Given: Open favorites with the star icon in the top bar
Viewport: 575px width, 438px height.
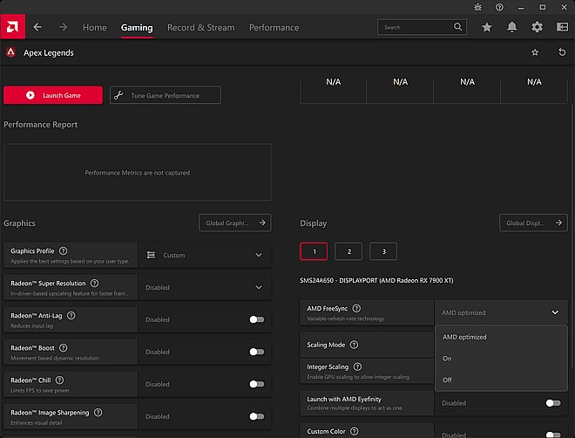Looking at the screenshot, I should point(487,27).
